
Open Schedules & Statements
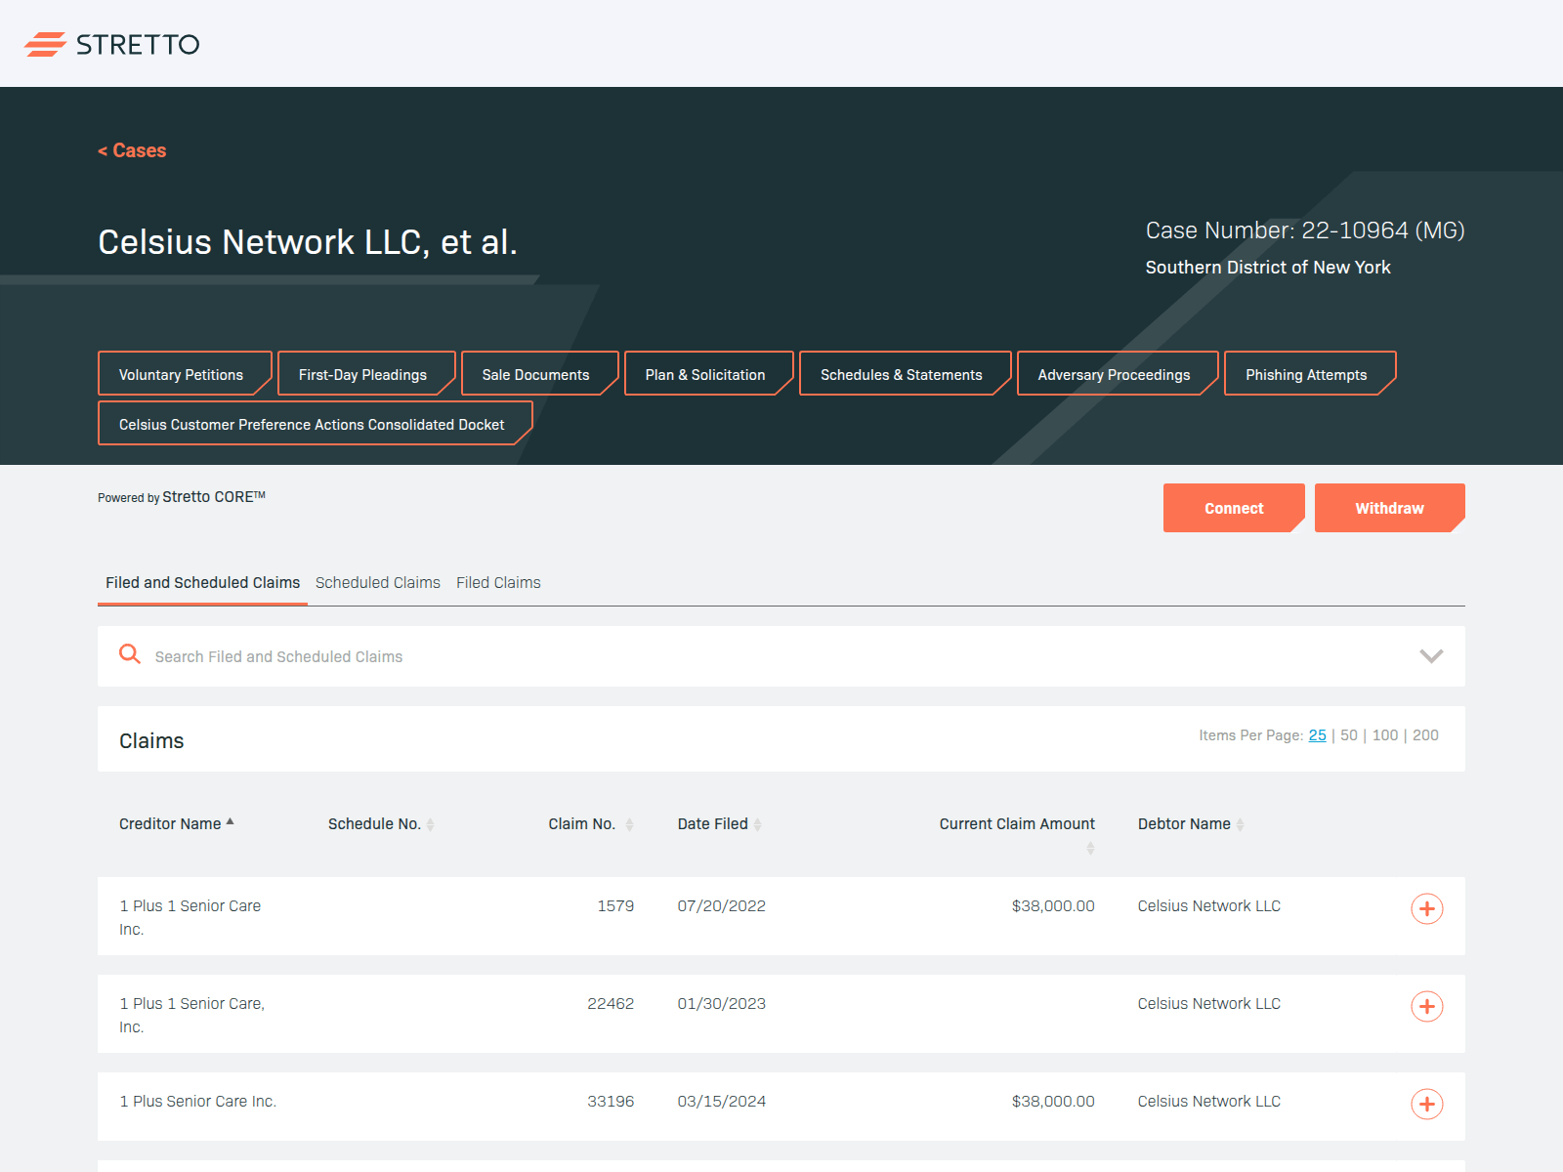[x=905, y=374]
